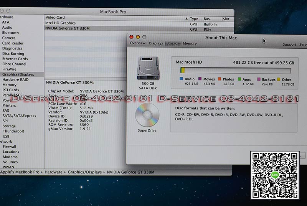Screen dimensions: 307x206
Task: Sort by the Type column header
Action: (194, 18)
